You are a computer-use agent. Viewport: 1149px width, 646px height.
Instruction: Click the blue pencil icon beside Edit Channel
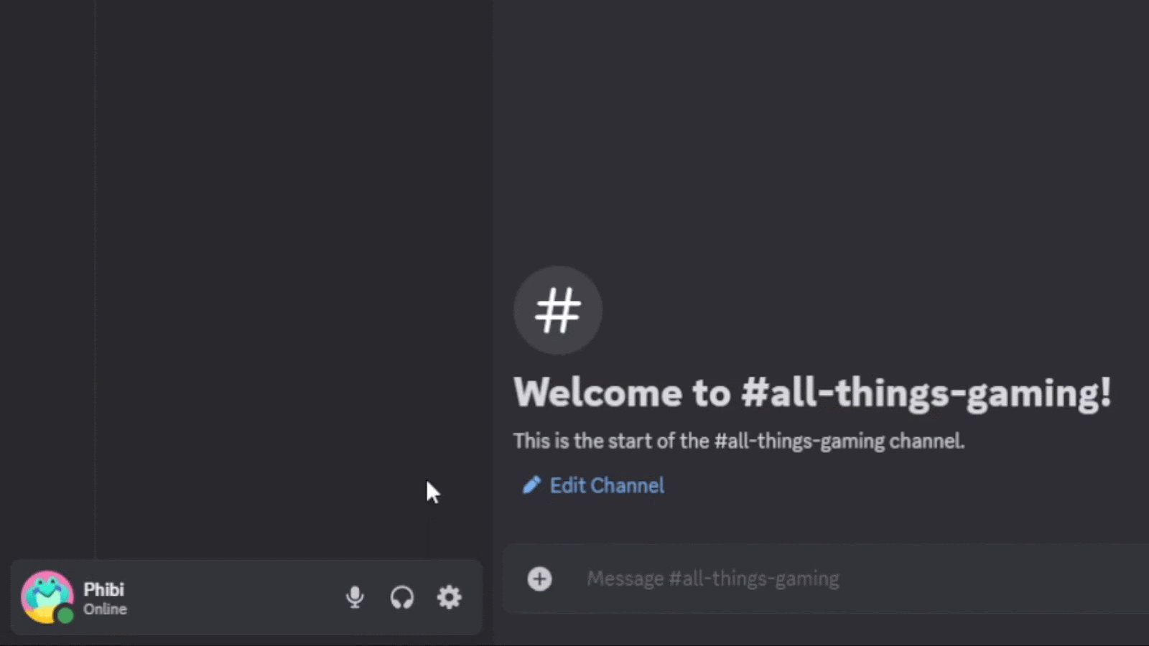531,485
